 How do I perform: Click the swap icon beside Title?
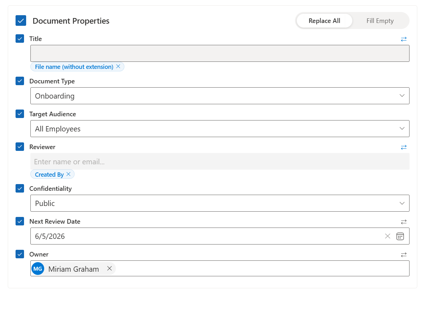[x=404, y=39]
